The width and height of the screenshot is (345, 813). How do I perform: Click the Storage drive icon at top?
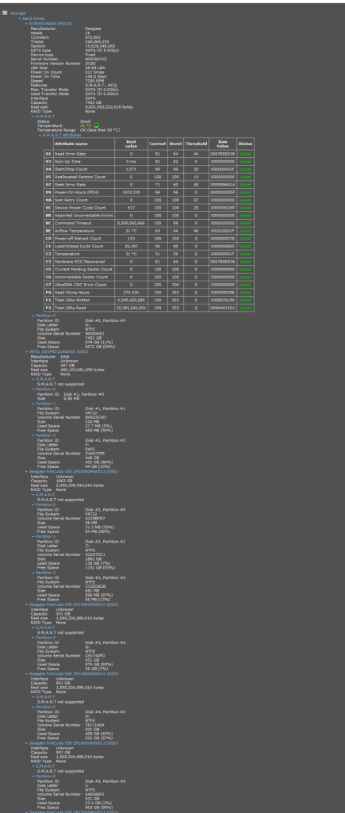pyautogui.click(x=5, y=13)
